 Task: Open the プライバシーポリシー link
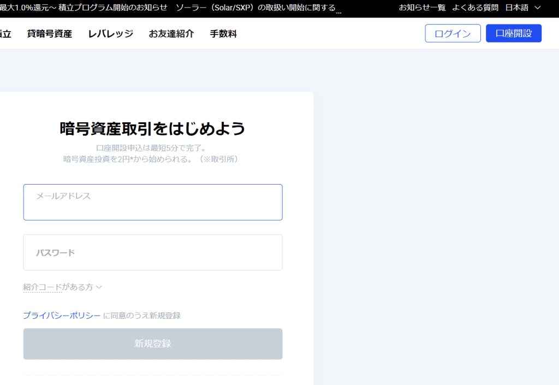coord(62,316)
